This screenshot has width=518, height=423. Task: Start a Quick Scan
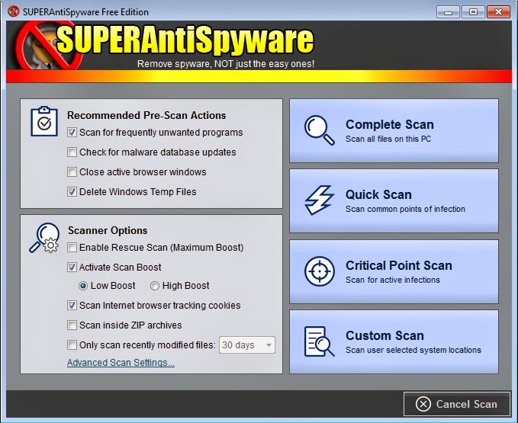tap(394, 200)
